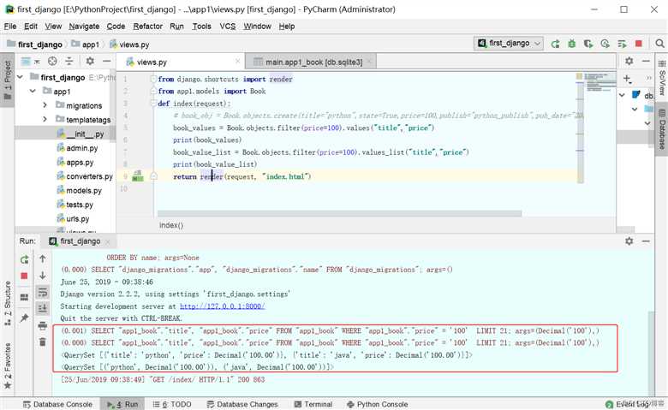Open the Refactor menu
The image size is (668, 410).
[x=147, y=27]
